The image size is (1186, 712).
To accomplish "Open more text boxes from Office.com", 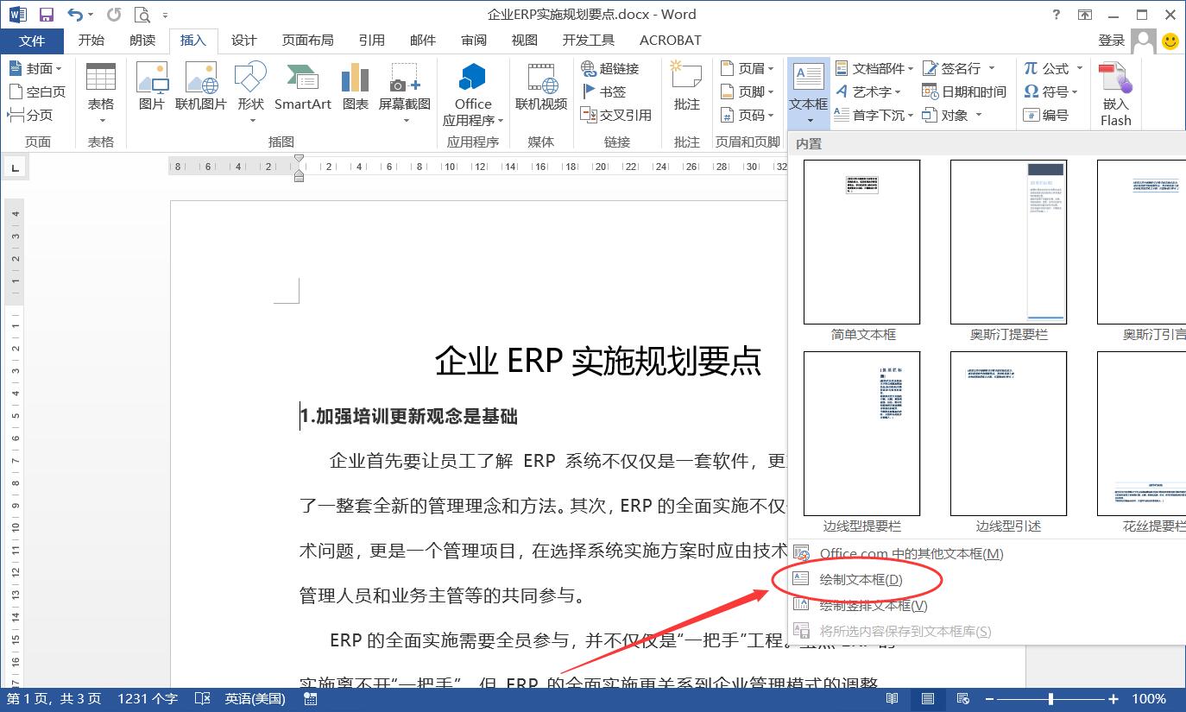I will pos(898,553).
